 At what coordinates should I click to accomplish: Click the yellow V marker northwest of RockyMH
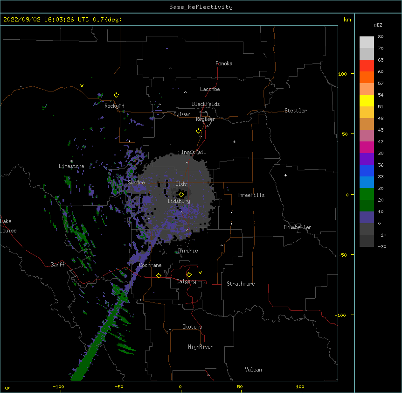[82, 86]
